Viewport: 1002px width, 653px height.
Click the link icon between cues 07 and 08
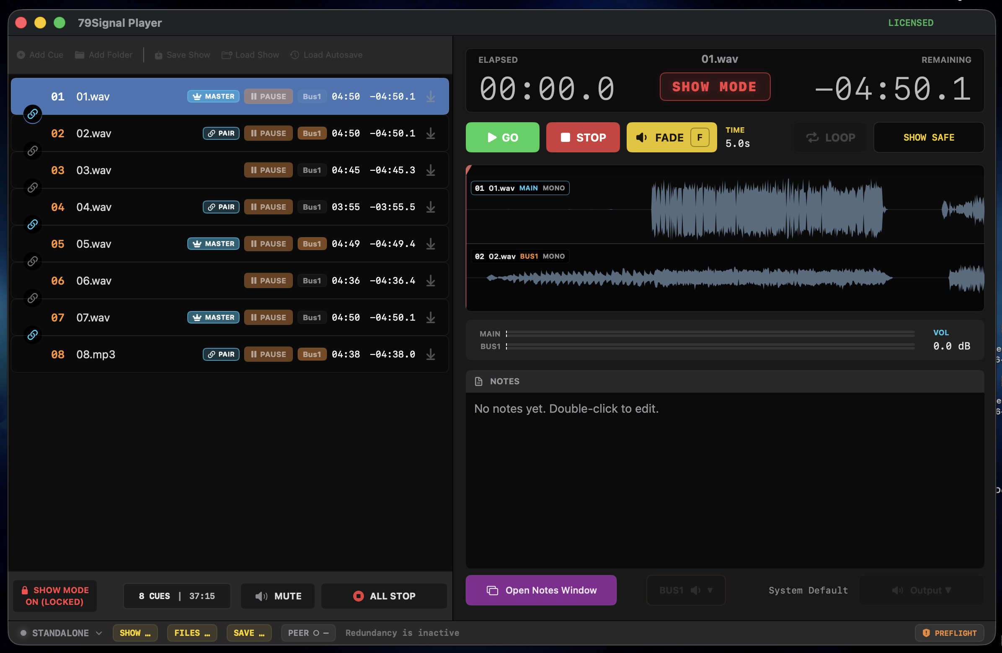[x=32, y=335]
